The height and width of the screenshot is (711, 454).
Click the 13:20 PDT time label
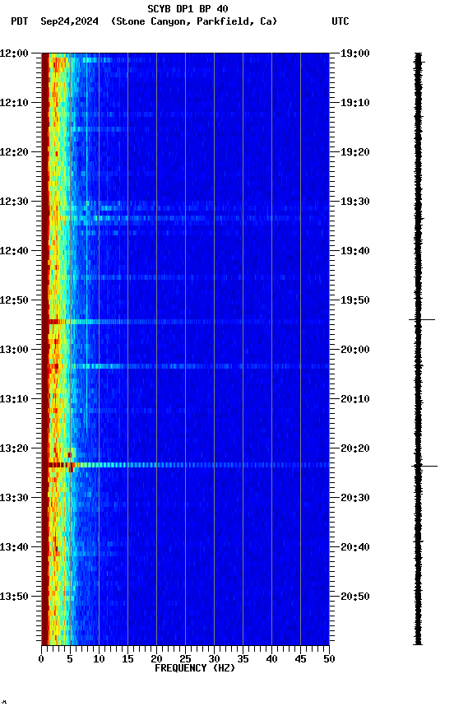point(14,449)
